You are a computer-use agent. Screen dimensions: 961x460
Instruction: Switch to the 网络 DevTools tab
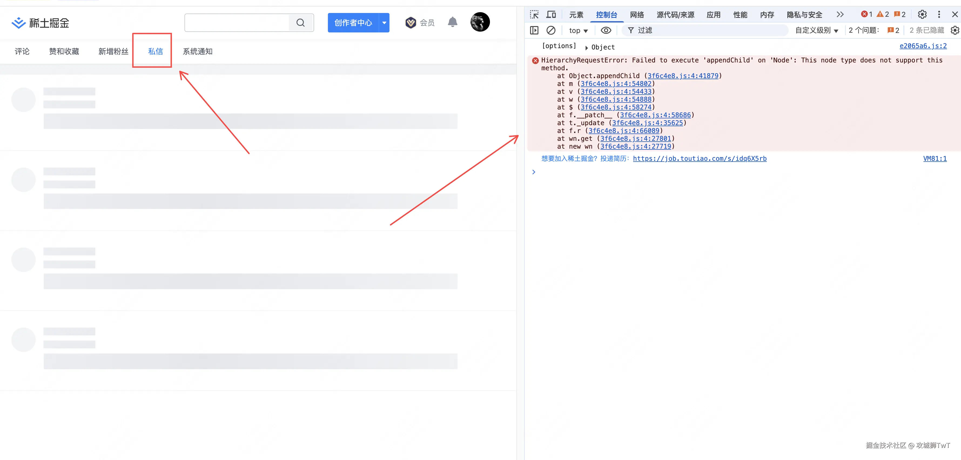(x=637, y=15)
